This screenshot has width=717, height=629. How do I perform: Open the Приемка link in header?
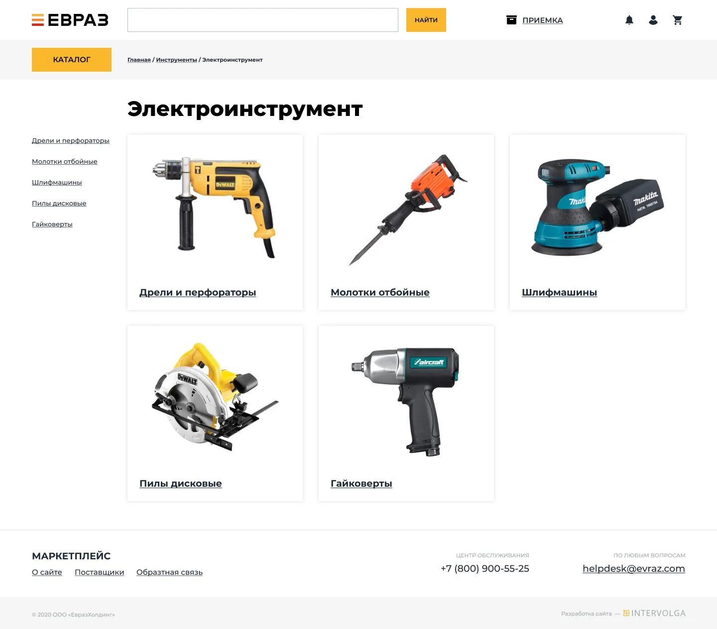pos(542,20)
